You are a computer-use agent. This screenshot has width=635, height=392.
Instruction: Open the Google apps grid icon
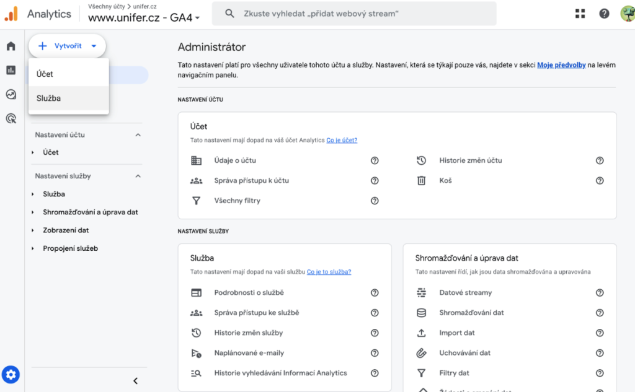tap(580, 14)
